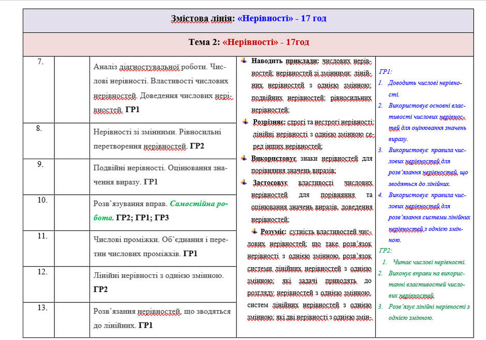Click the green label 'ГР2:' in right column
The image size is (486, 340).
[385, 251]
